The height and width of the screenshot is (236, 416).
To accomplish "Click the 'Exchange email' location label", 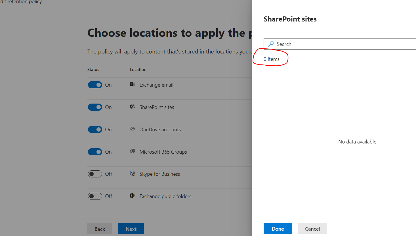I will coord(156,85).
